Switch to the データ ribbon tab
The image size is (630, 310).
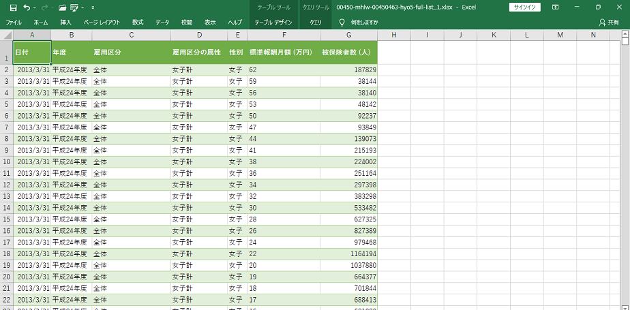tap(162, 22)
